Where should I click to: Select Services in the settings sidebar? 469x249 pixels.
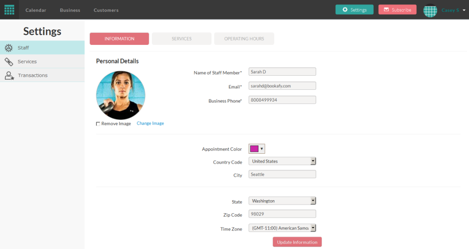[x=42, y=62]
